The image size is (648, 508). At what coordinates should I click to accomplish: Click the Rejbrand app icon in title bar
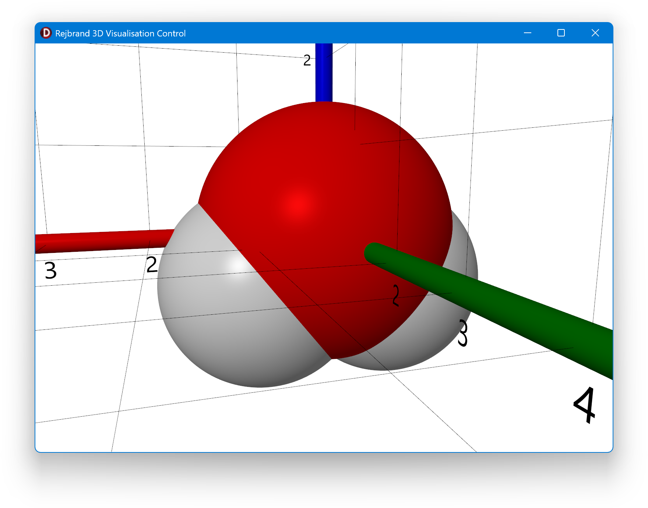pos(46,33)
